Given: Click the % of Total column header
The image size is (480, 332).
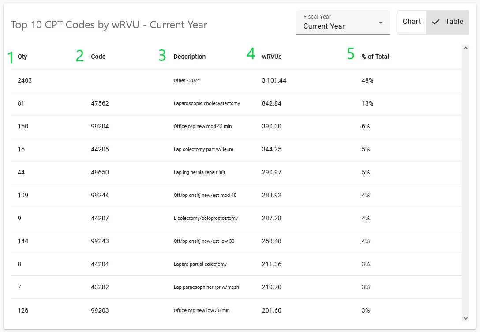Looking at the screenshot, I should (x=375, y=57).
